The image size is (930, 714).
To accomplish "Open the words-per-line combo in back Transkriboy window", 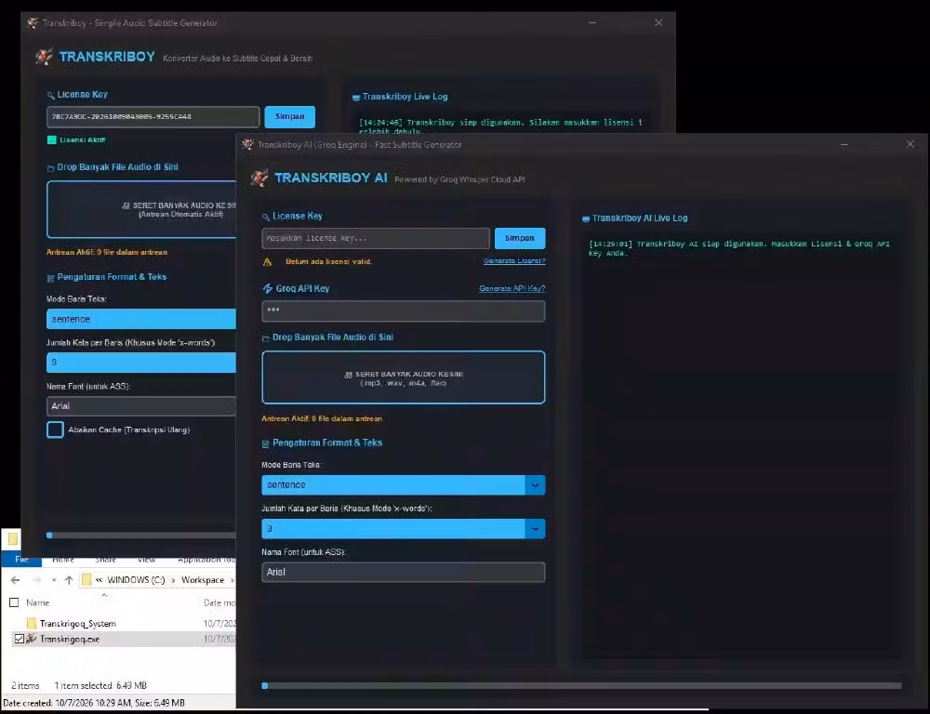I will [x=141, y=363].
